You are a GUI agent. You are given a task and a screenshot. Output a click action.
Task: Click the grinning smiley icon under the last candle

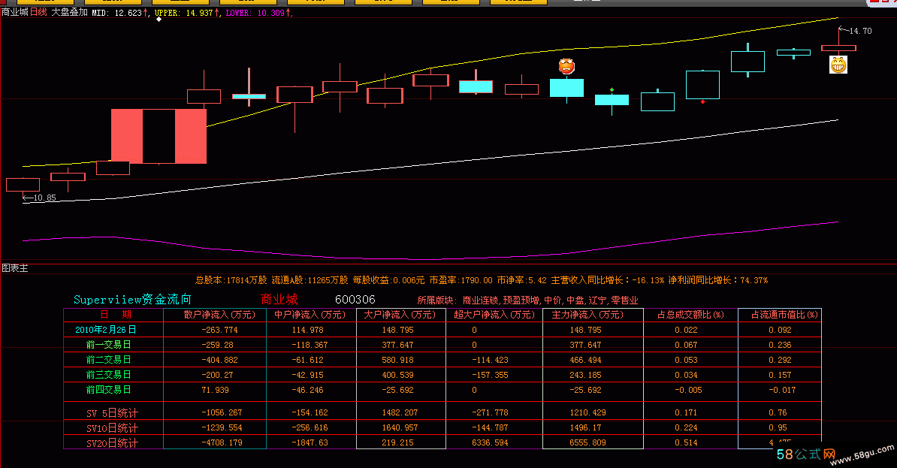838,65
